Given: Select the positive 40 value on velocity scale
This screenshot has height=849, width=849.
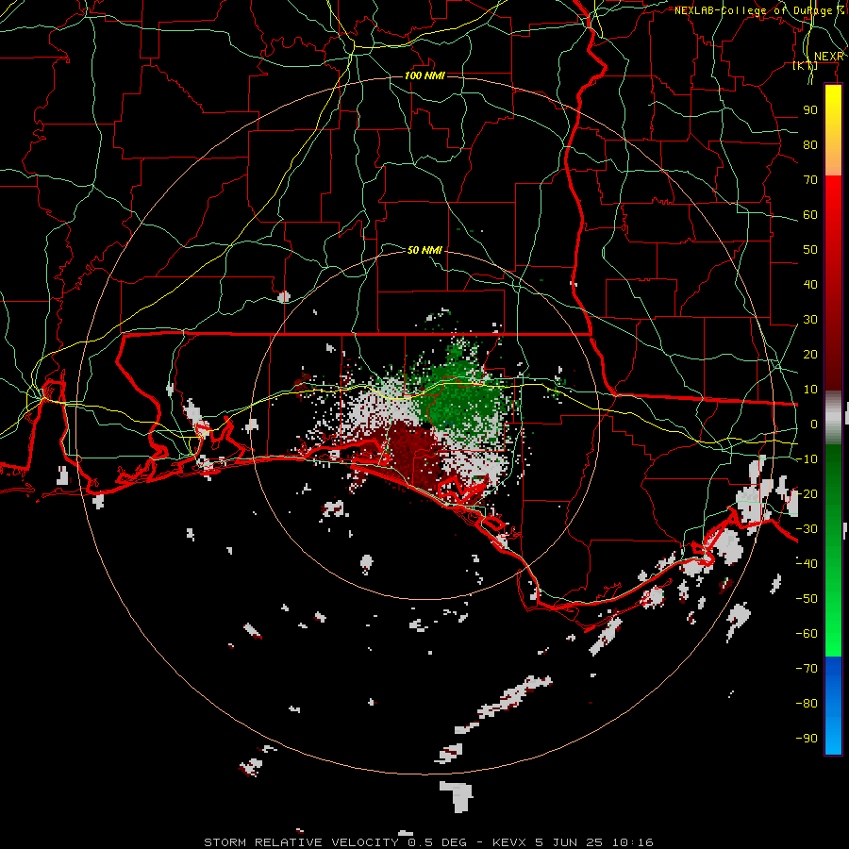Looking at the screenshot, I should (810, 284).
